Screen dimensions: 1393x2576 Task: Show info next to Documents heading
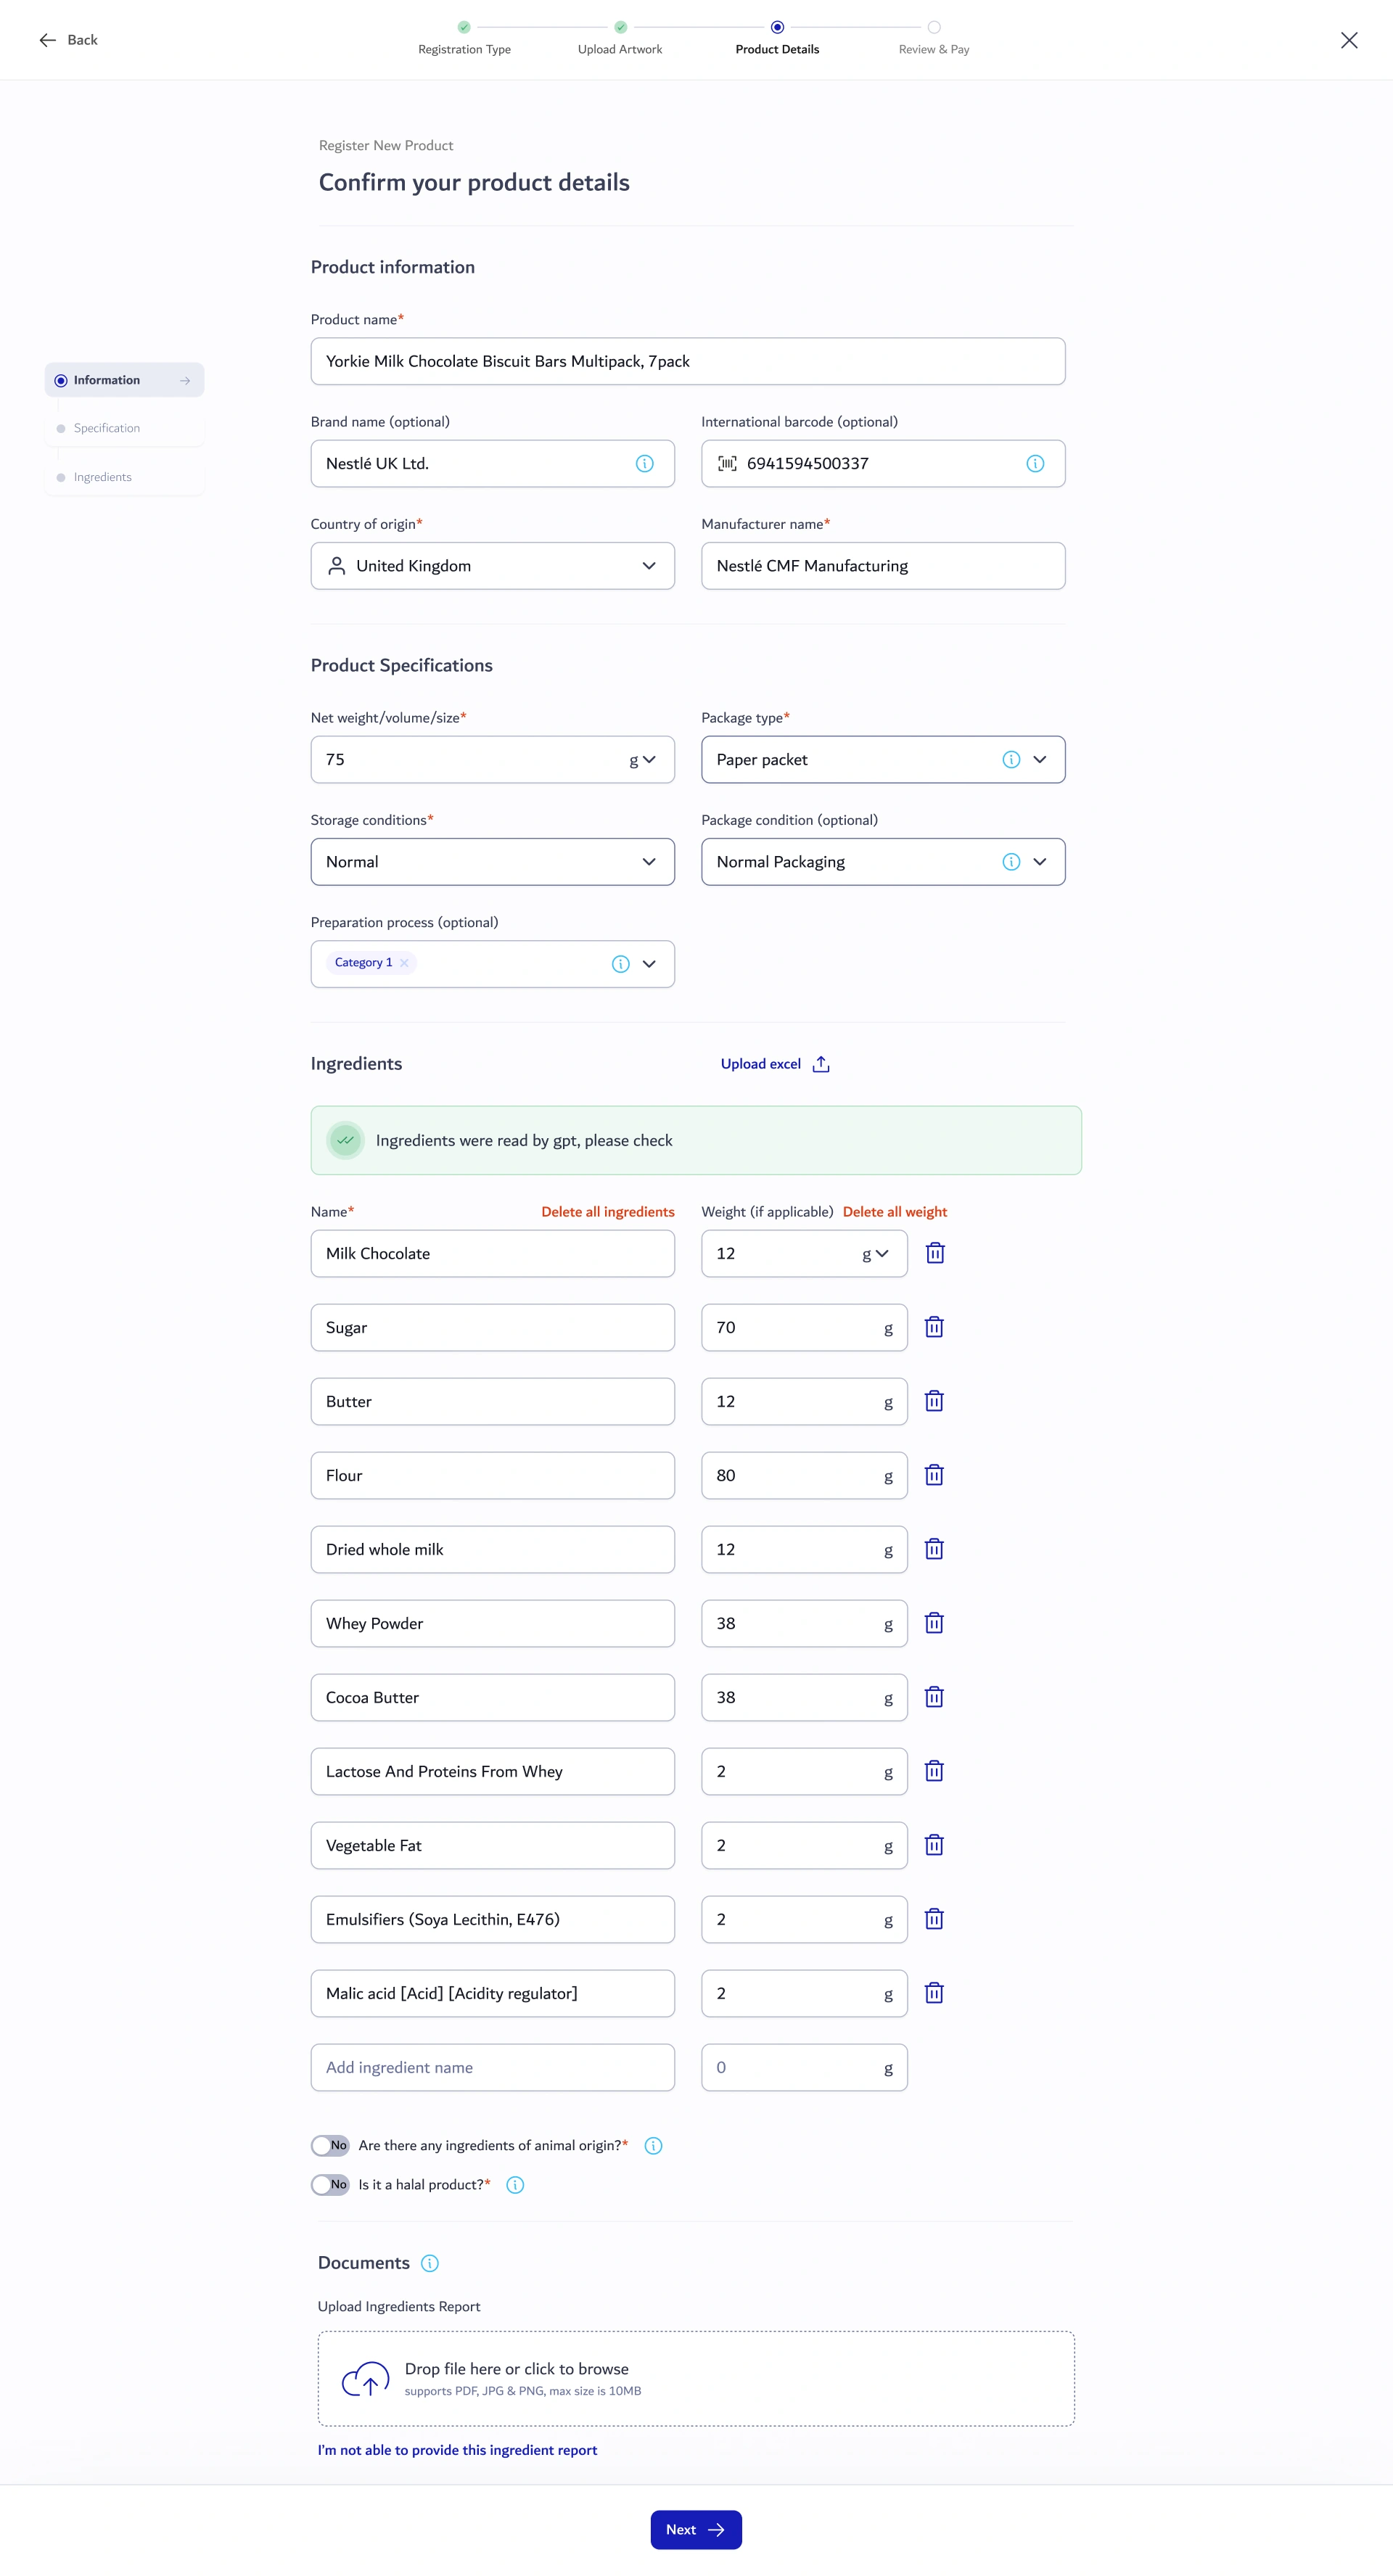pyautogui.click(x=430, y=2263)
